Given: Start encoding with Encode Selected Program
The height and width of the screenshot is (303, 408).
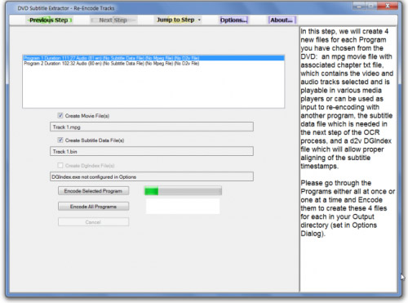Looking at the screenshot, I should tap(93, 191).
